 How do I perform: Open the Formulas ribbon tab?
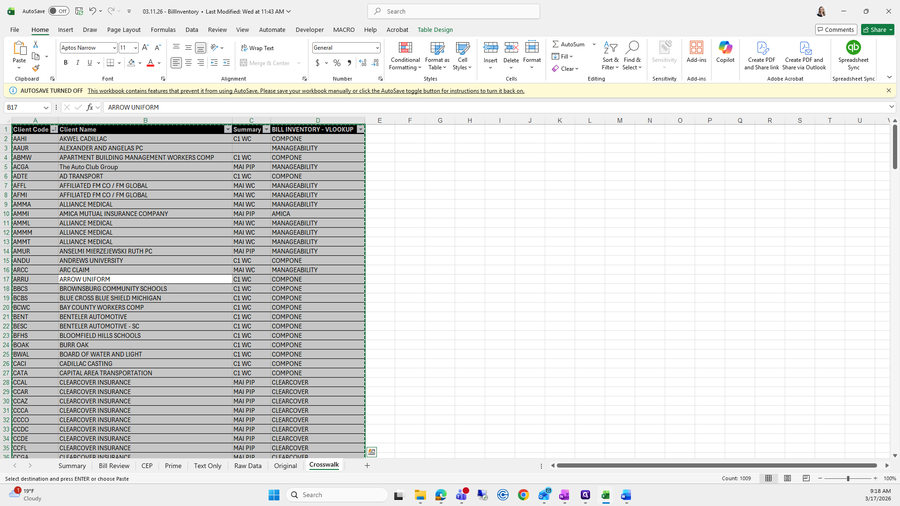click(x=163, y=30)
